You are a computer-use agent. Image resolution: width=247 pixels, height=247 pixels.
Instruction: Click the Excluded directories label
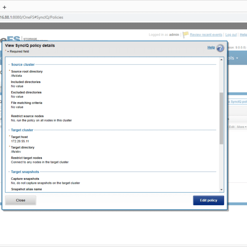pyautogui.click(x=26, y=92)
